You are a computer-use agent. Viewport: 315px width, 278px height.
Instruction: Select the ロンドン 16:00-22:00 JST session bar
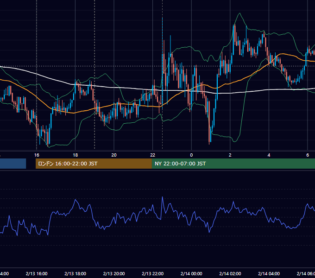click(94, 164)
